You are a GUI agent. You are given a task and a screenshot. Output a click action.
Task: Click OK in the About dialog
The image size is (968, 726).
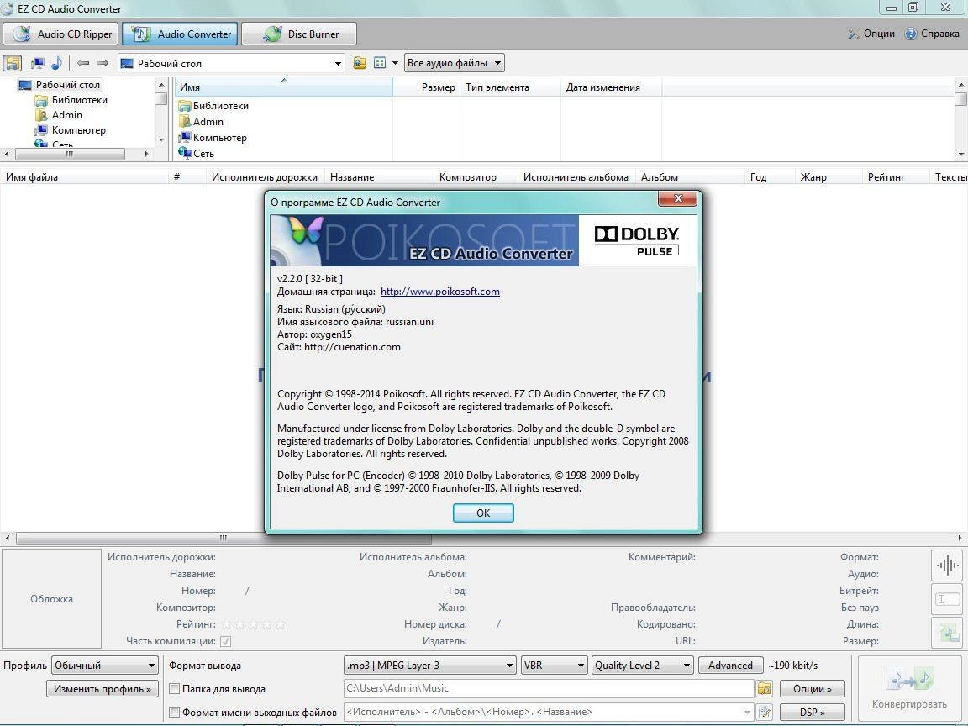(x=483, y=513)
